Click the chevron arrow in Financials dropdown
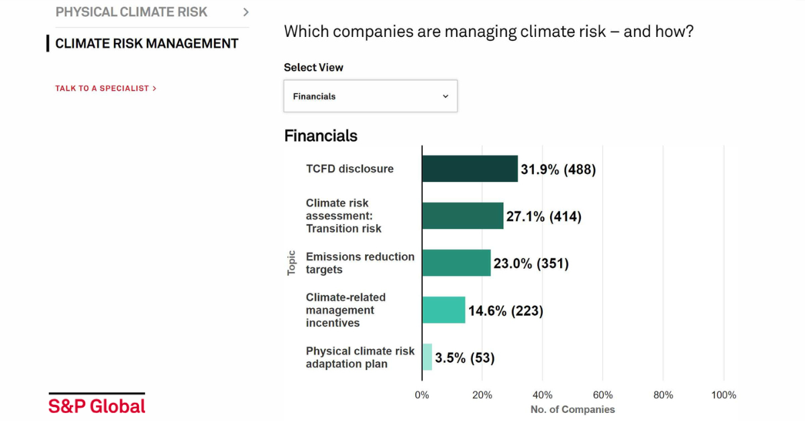 tap(445, 97)
